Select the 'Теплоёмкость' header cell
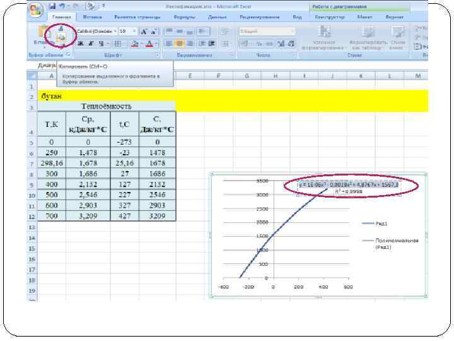Viewport: 454px width, 341px height. (x=107, y=107)
